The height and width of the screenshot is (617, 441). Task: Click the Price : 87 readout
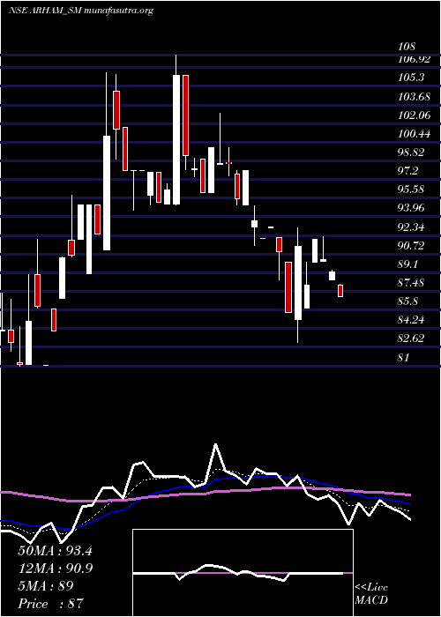click(x=51, y=604)
